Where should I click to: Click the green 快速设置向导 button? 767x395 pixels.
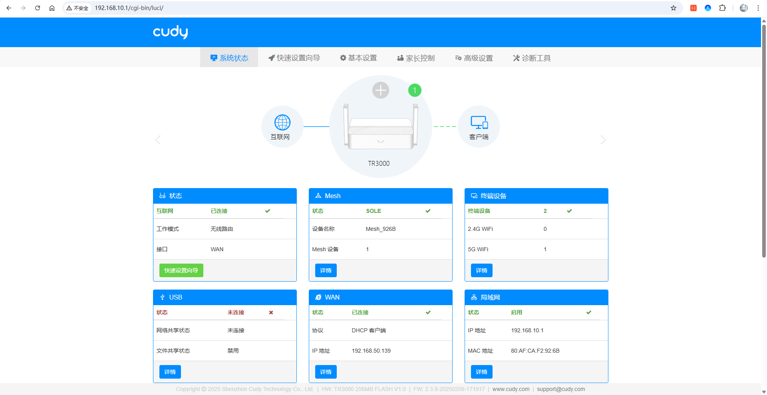(181, 270)
